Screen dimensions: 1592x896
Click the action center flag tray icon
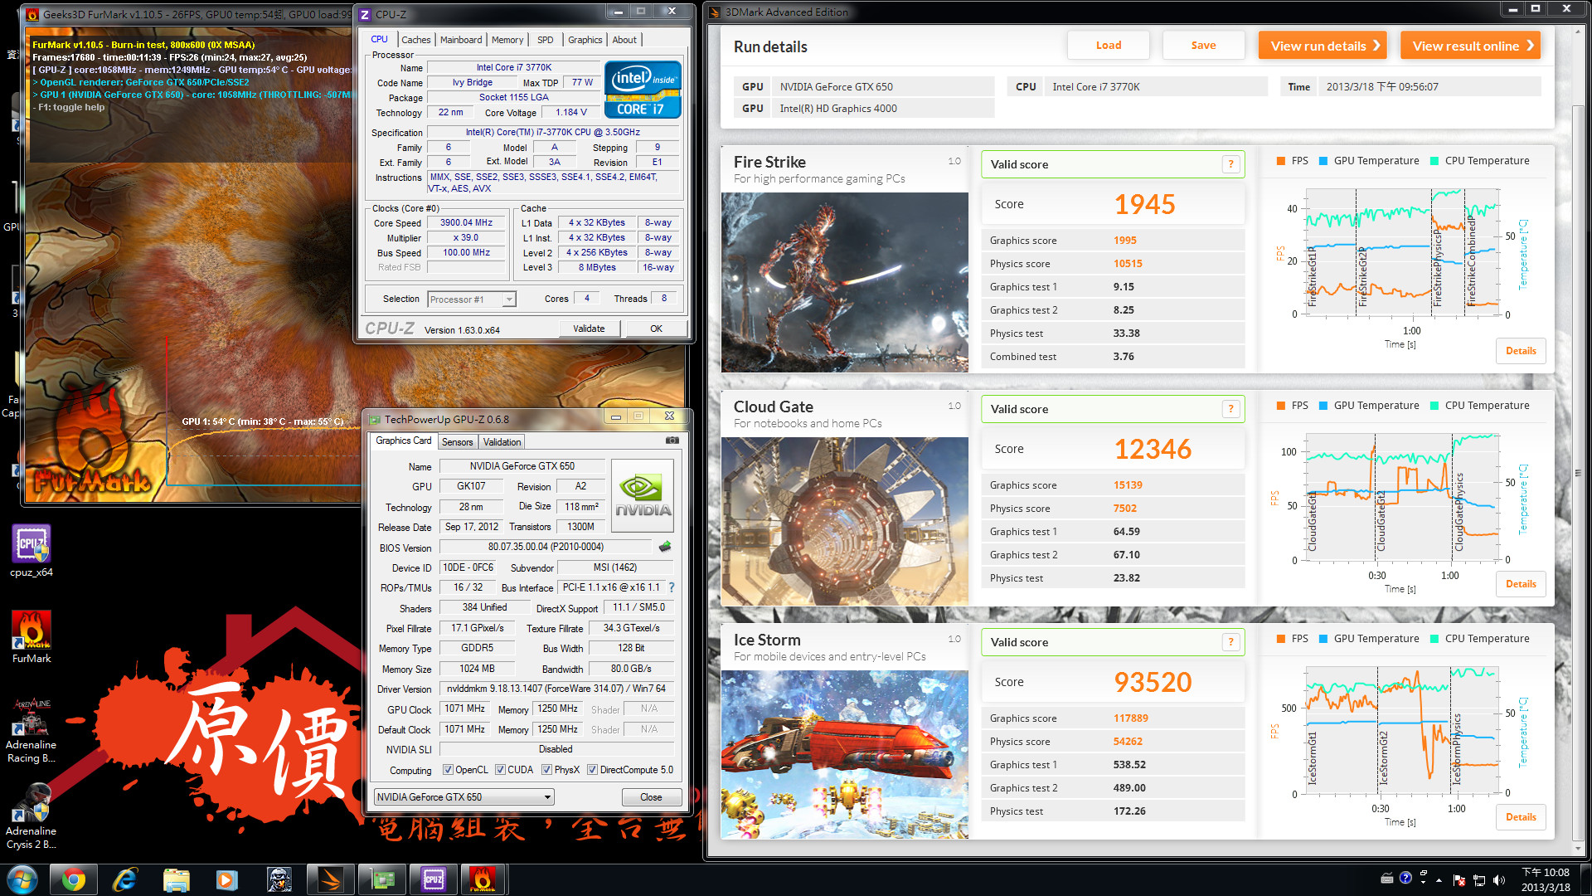click(x=1459, y=880)
